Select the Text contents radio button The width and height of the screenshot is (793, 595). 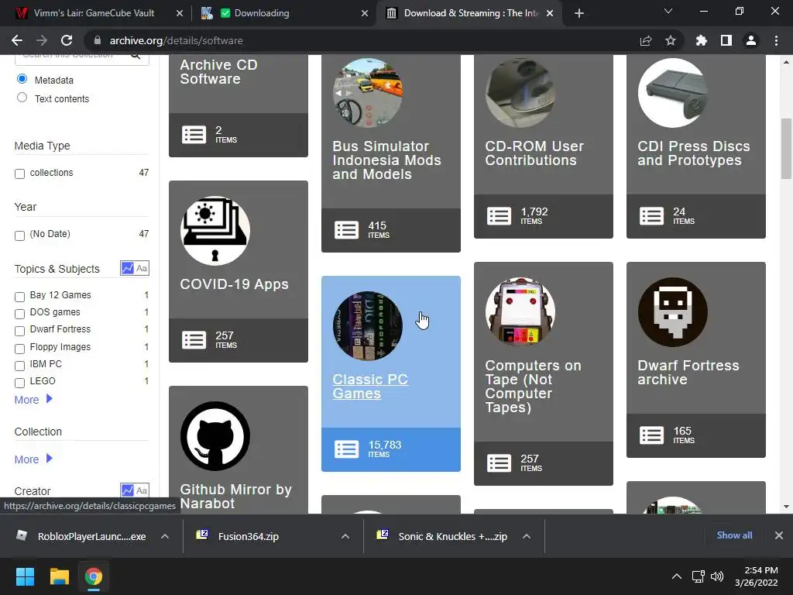22,98
